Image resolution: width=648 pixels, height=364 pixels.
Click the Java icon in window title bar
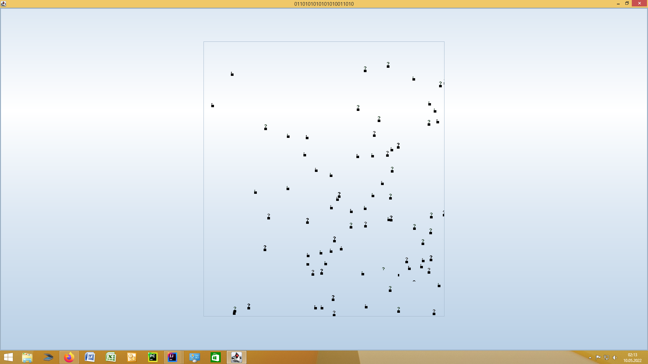(3, 4)
